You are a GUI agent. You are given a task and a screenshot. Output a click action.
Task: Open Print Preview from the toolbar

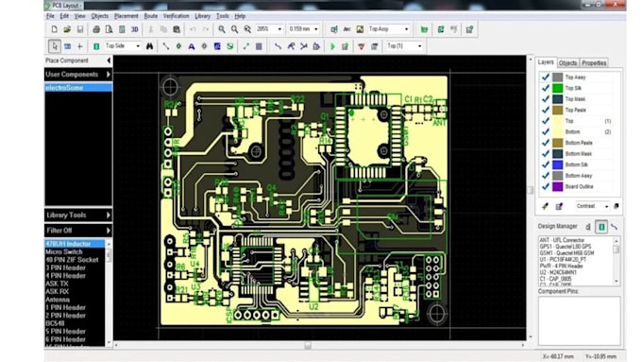109,29
